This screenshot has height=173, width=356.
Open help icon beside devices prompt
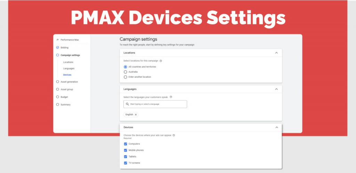(174, 135)
